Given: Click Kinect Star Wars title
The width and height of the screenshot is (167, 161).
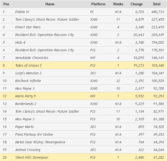Looking at the screenshot, I should [28, 27].
